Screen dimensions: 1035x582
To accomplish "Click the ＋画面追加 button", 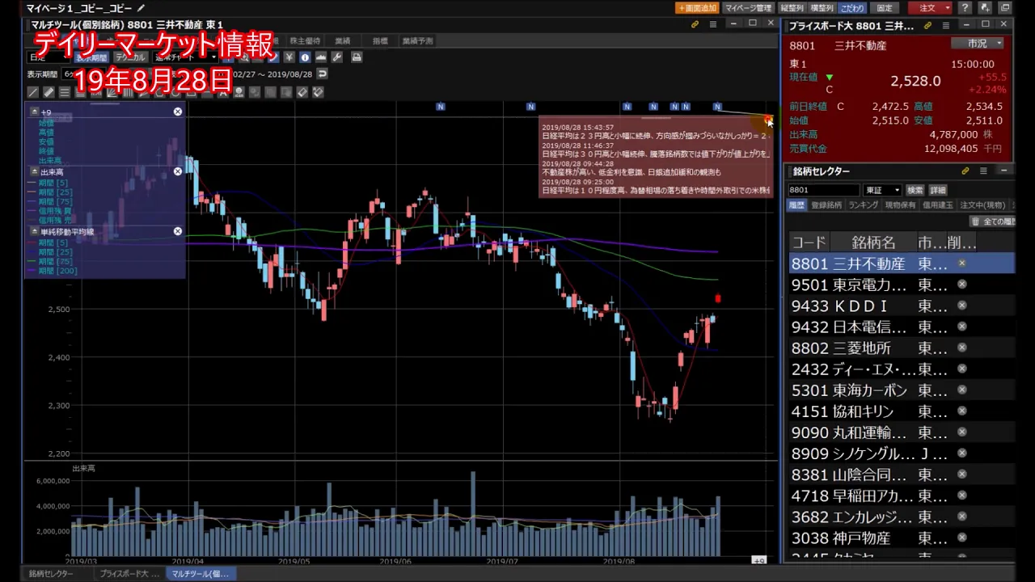I will (697, 8).
